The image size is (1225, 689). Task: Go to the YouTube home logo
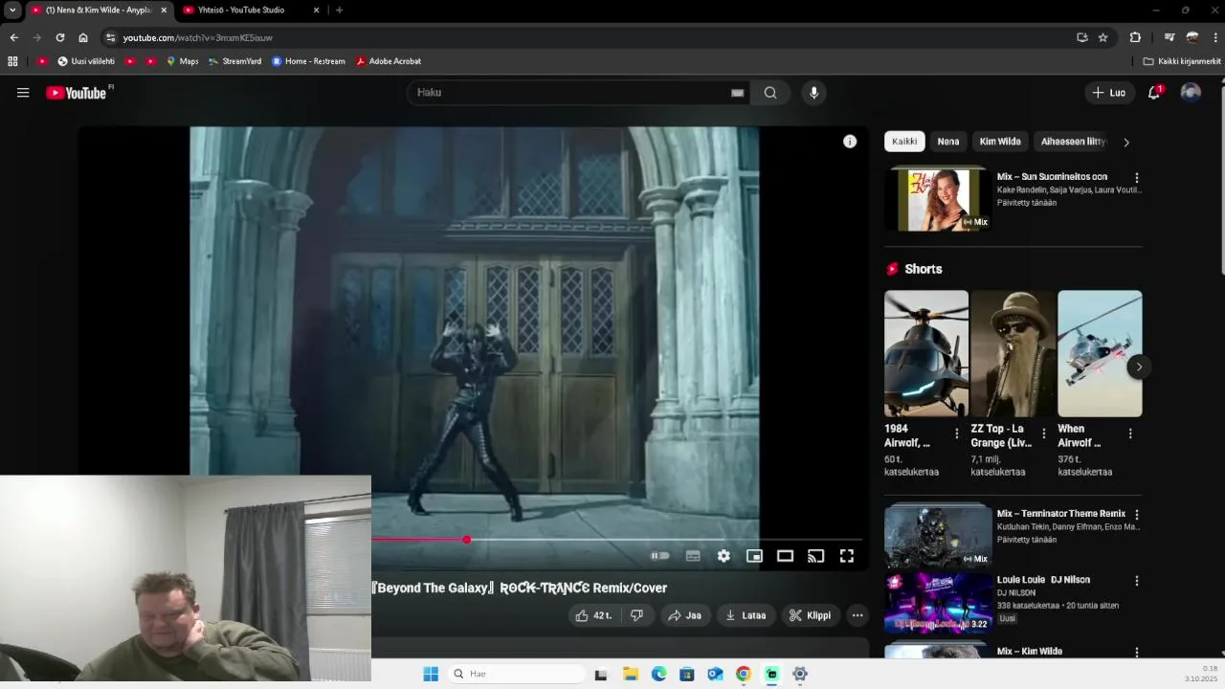coord(77,93)
